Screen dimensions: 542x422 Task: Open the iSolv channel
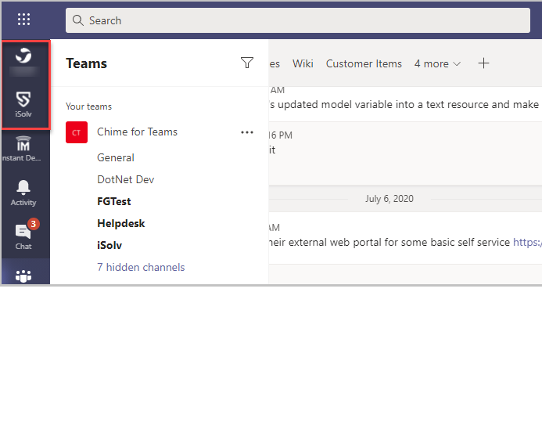pos(109,245)
